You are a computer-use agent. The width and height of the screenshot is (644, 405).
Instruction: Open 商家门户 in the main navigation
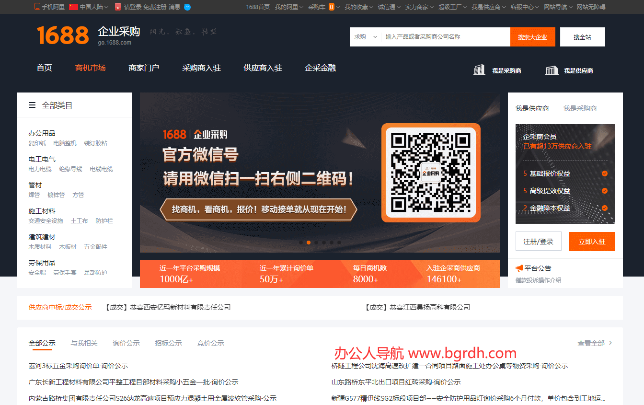(144, 68)
